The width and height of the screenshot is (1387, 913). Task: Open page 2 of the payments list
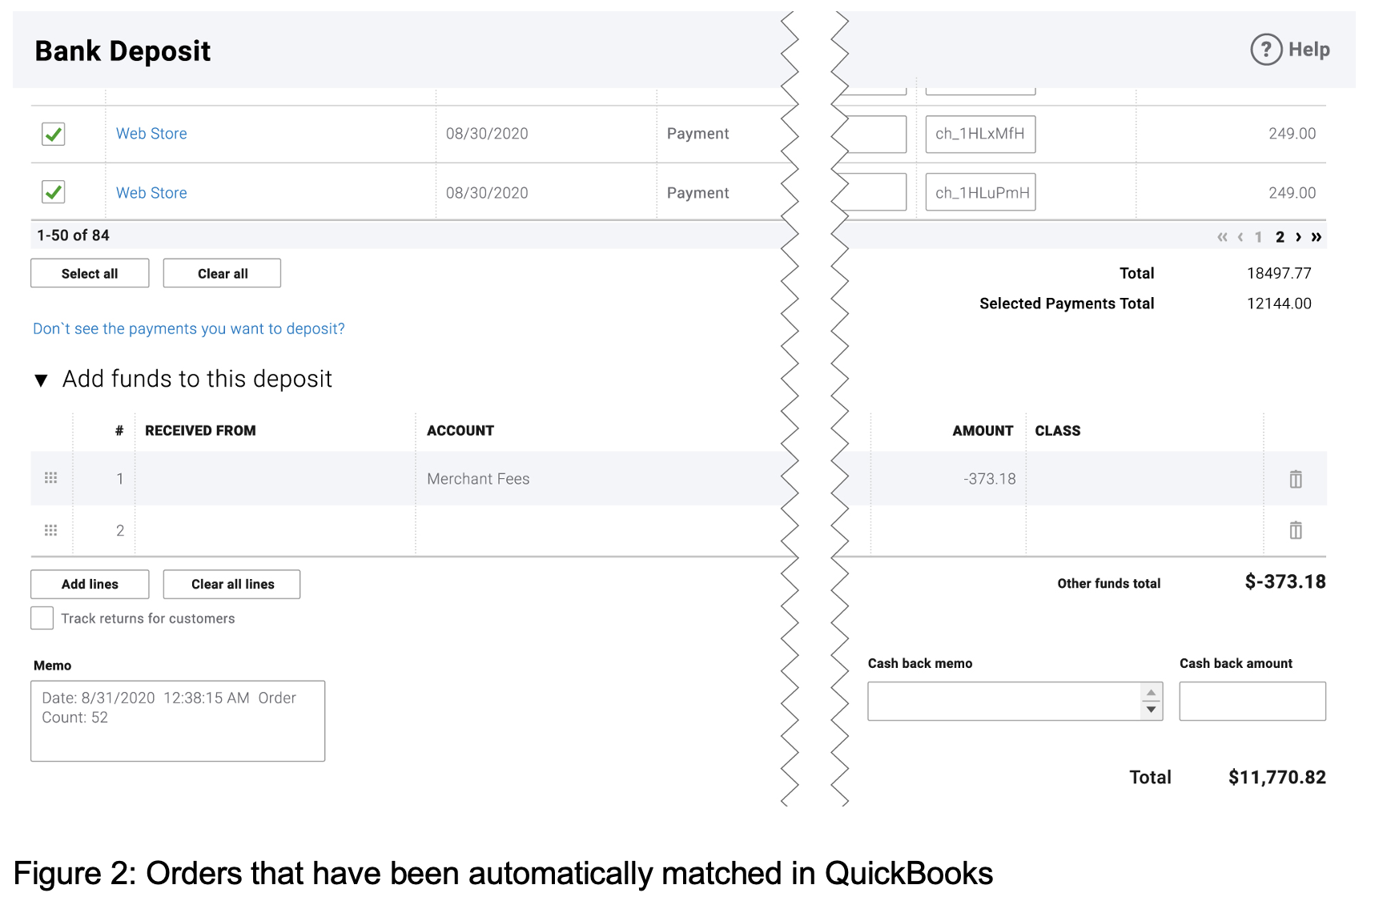1280,237
